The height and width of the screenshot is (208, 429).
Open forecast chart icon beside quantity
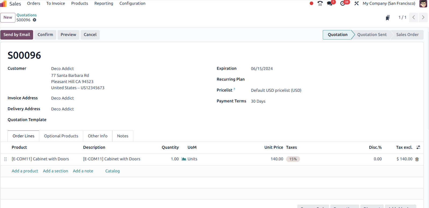pyautogui.click(x=184, y=159)
